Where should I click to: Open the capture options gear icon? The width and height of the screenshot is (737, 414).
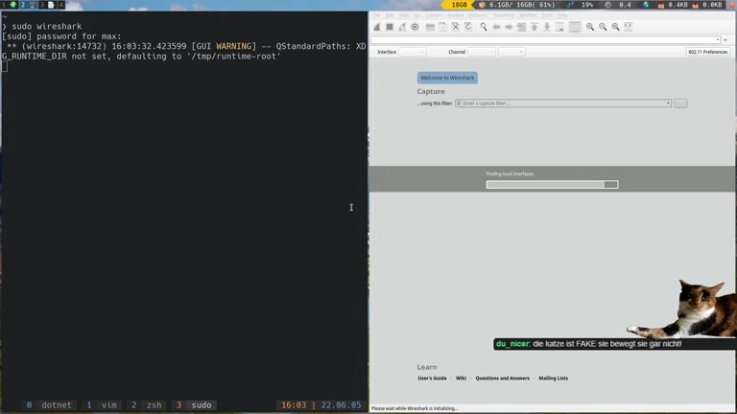click(415, 27)
